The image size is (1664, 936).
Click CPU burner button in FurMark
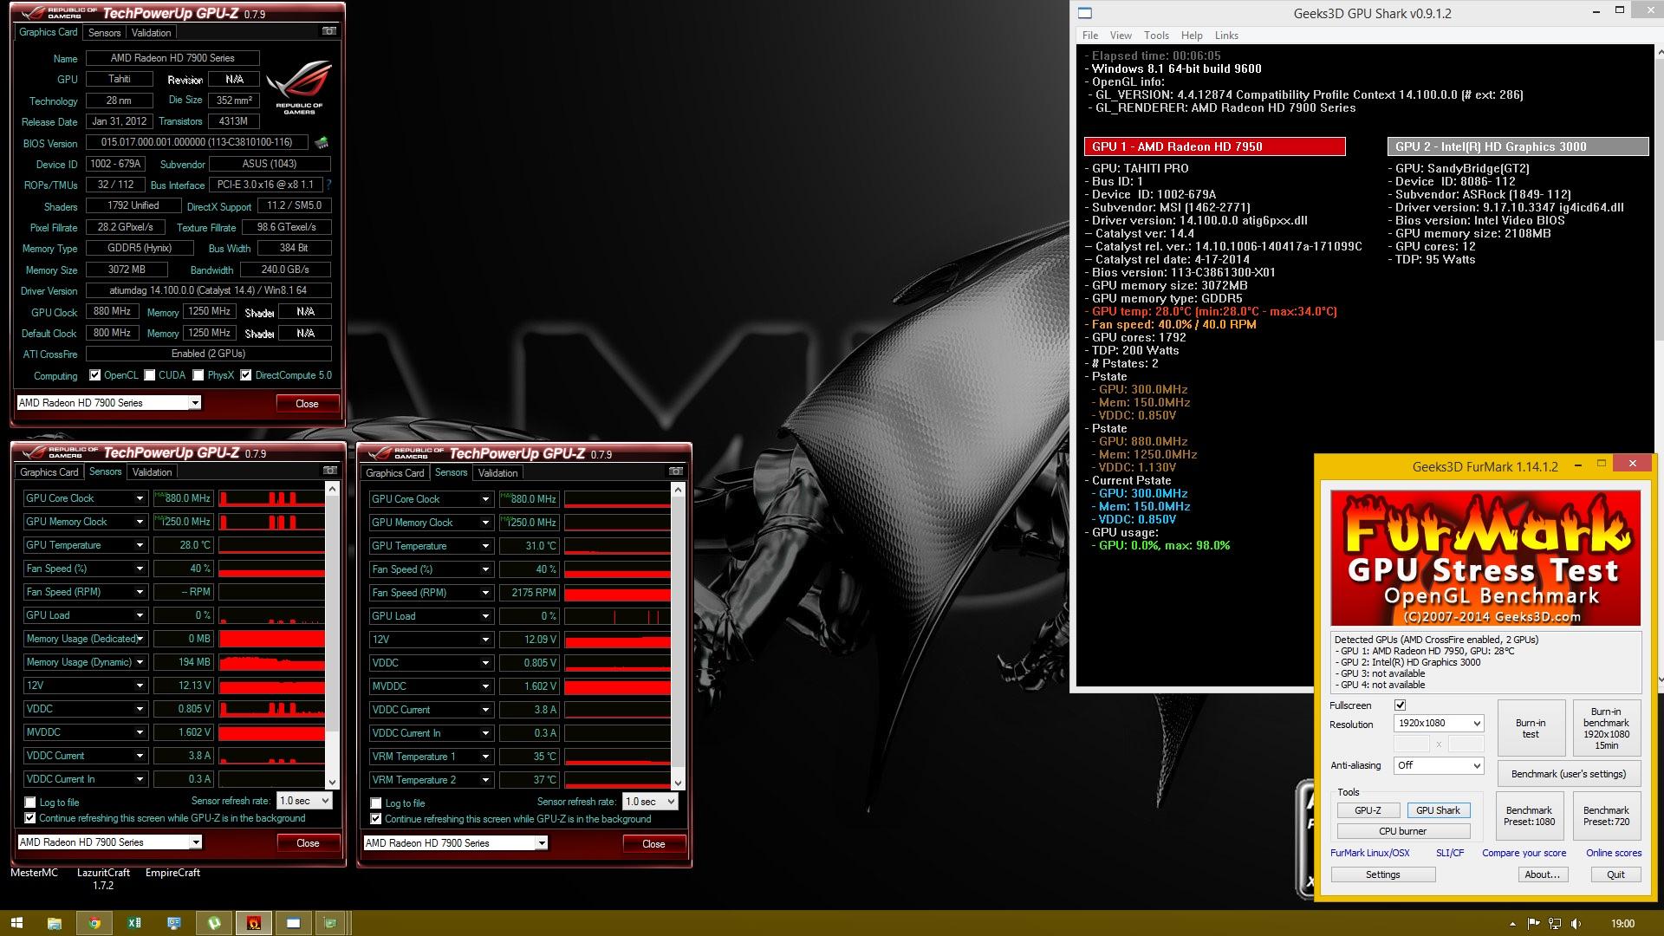pos(1402,831)
